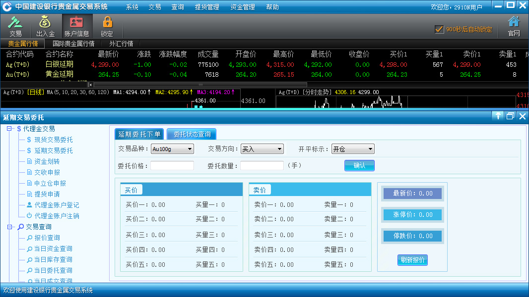
Task: Click the 刷新报价 button
Action: point(412,260)
